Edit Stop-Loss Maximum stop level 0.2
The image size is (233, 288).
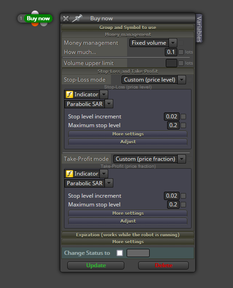coord(173,125)
